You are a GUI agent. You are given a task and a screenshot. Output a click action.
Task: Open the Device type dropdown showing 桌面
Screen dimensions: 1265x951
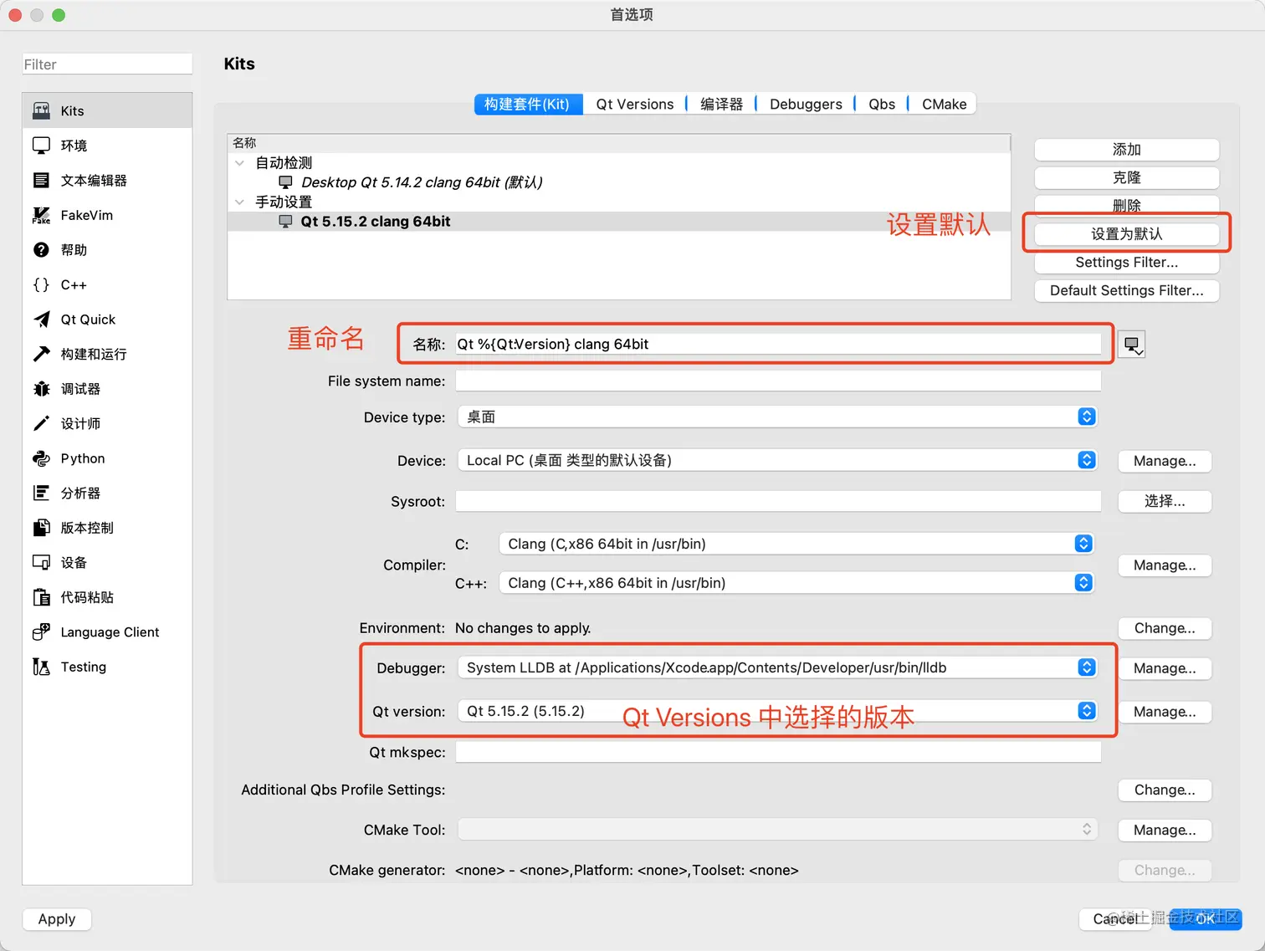(x=777, y=417)
